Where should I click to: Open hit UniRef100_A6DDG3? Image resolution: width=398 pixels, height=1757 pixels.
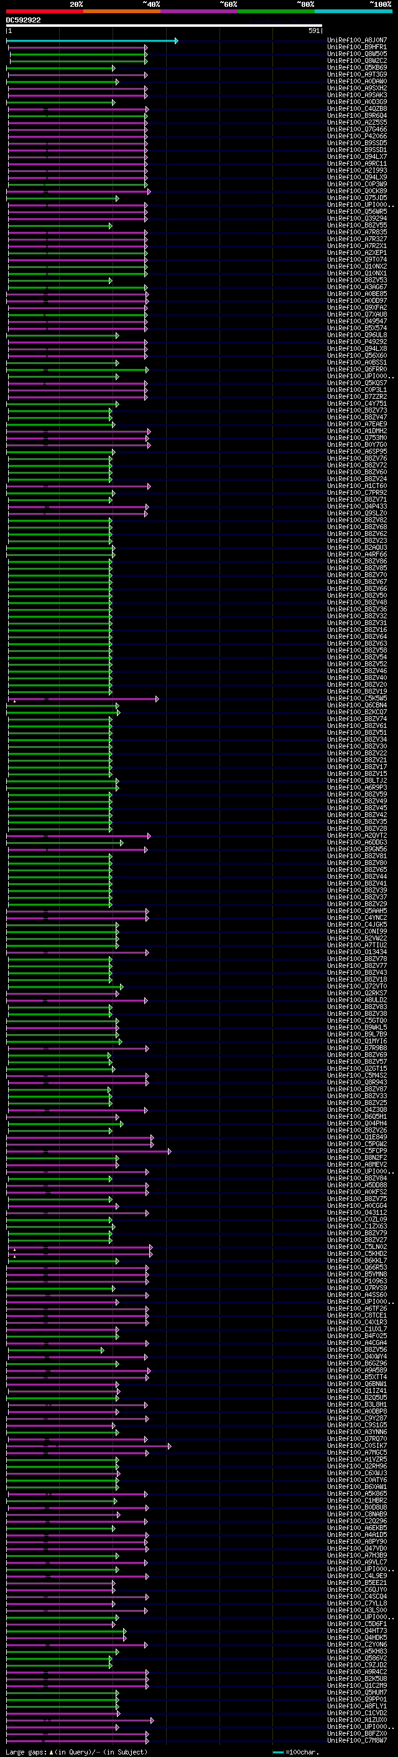point(357,841)
